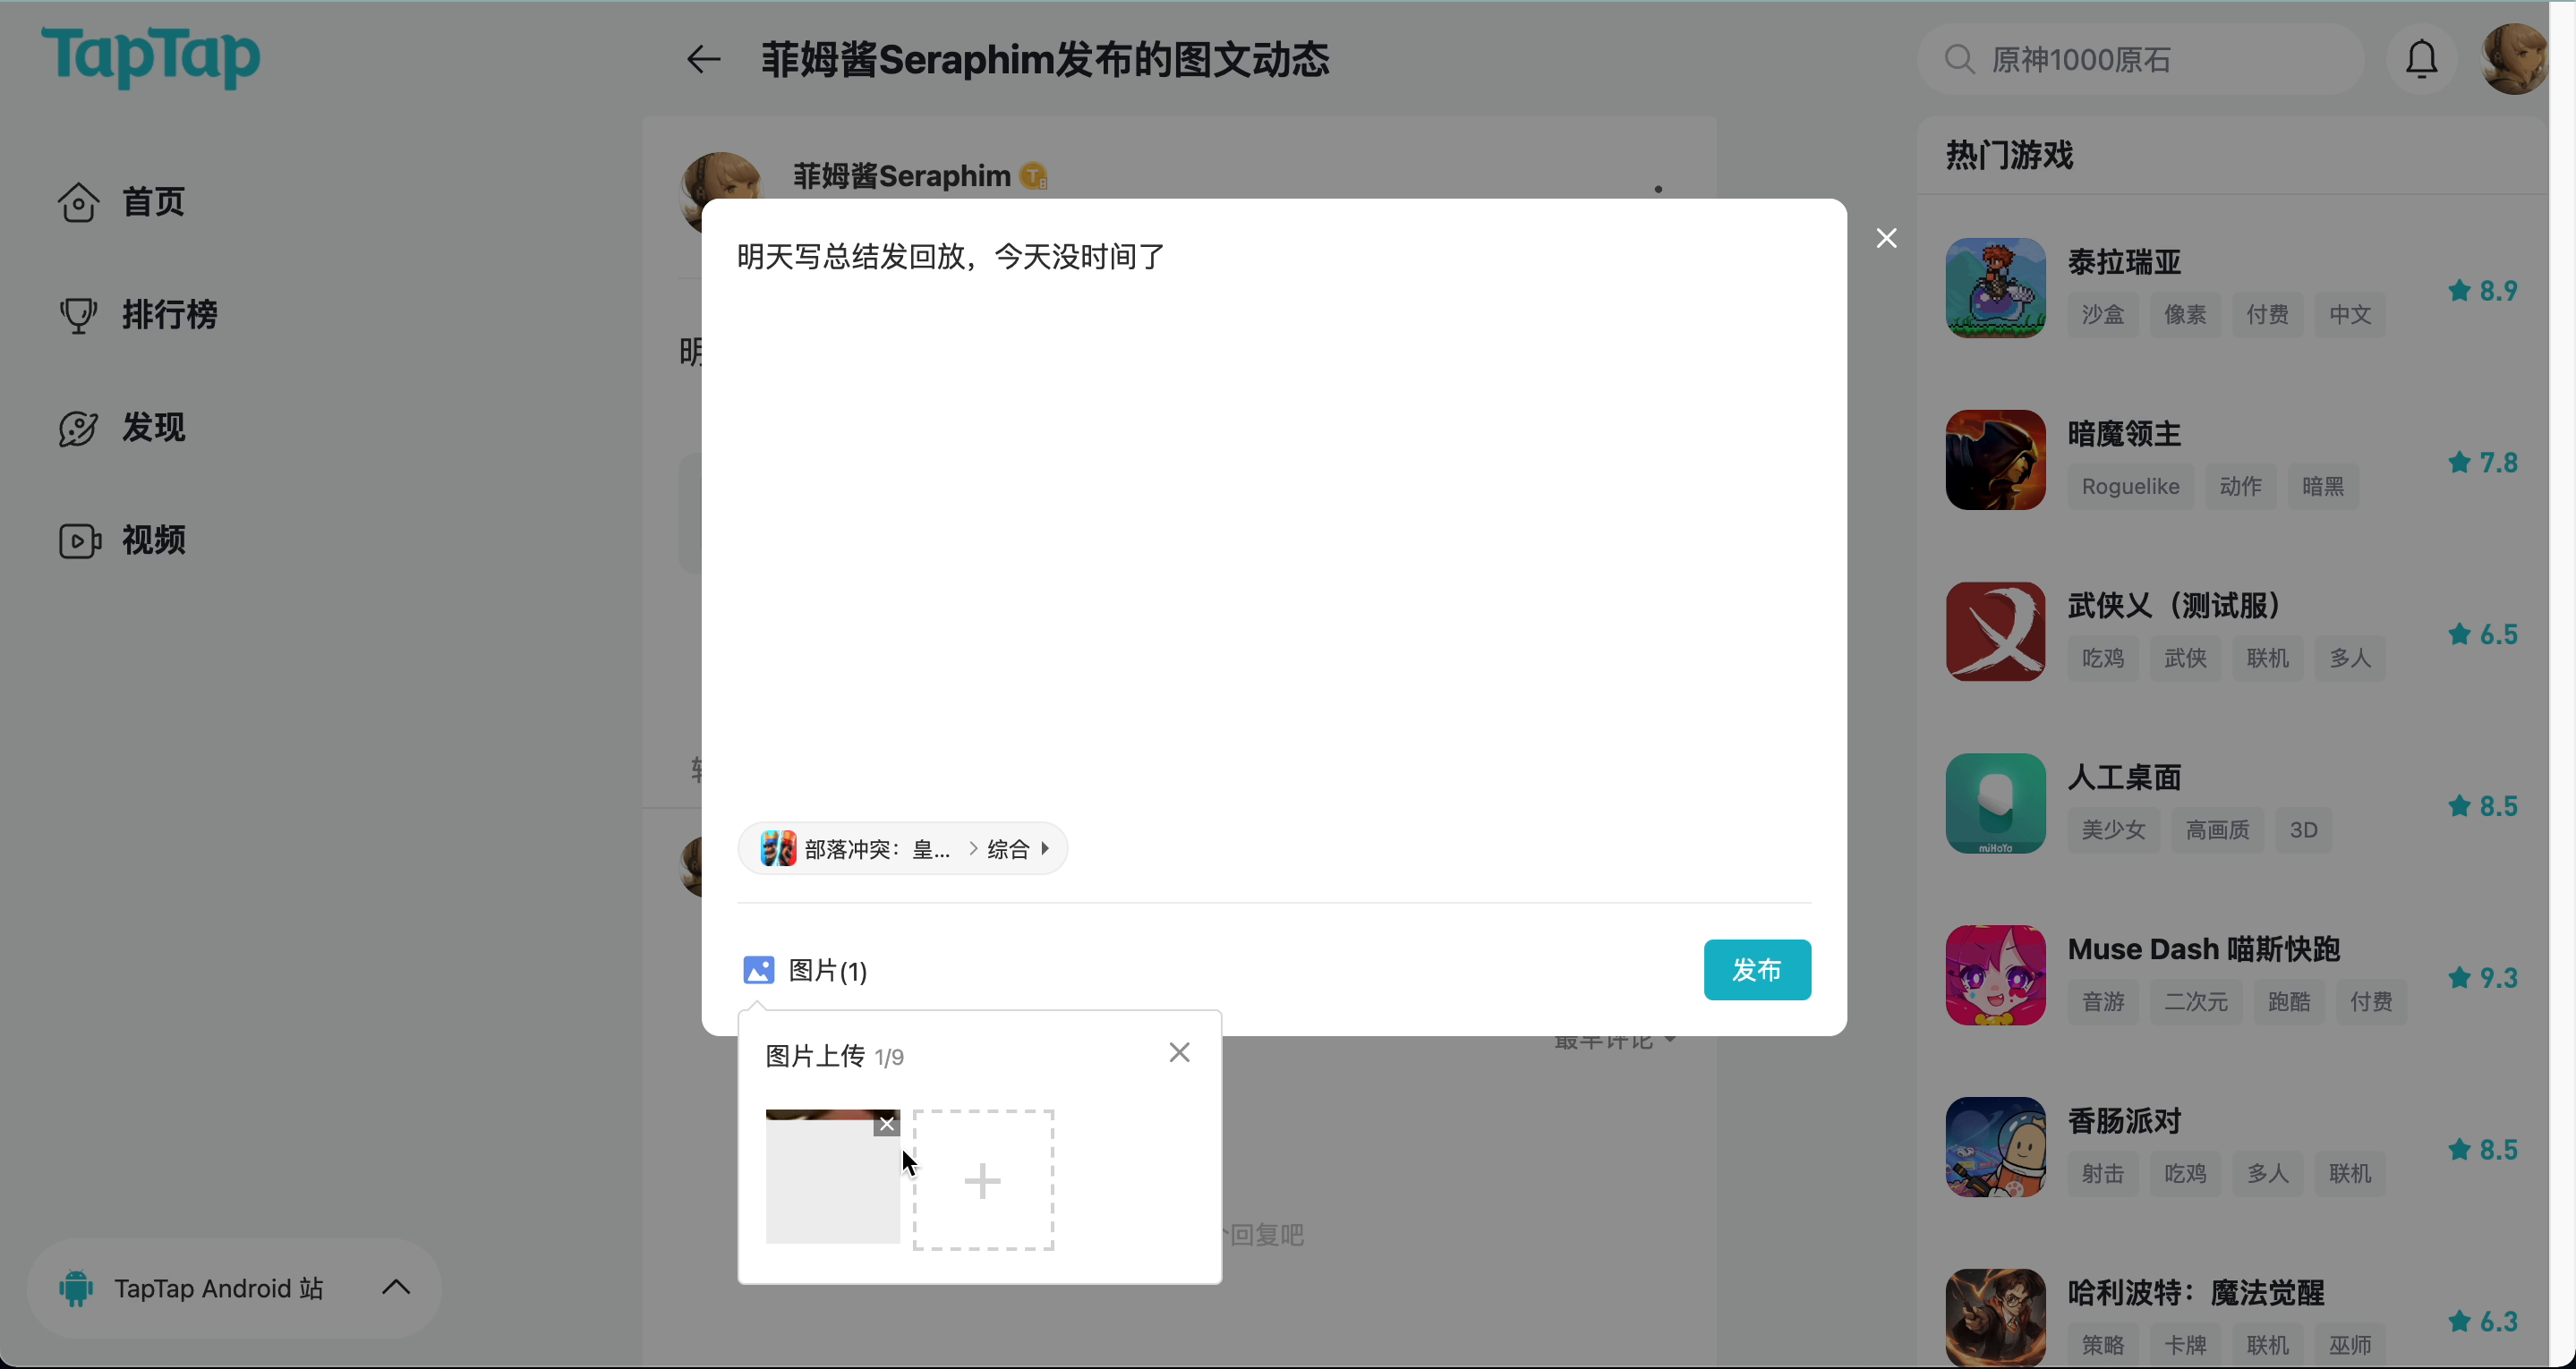Add another image via plus box
The image size is (2576, 1369).
pos(983,1180)
